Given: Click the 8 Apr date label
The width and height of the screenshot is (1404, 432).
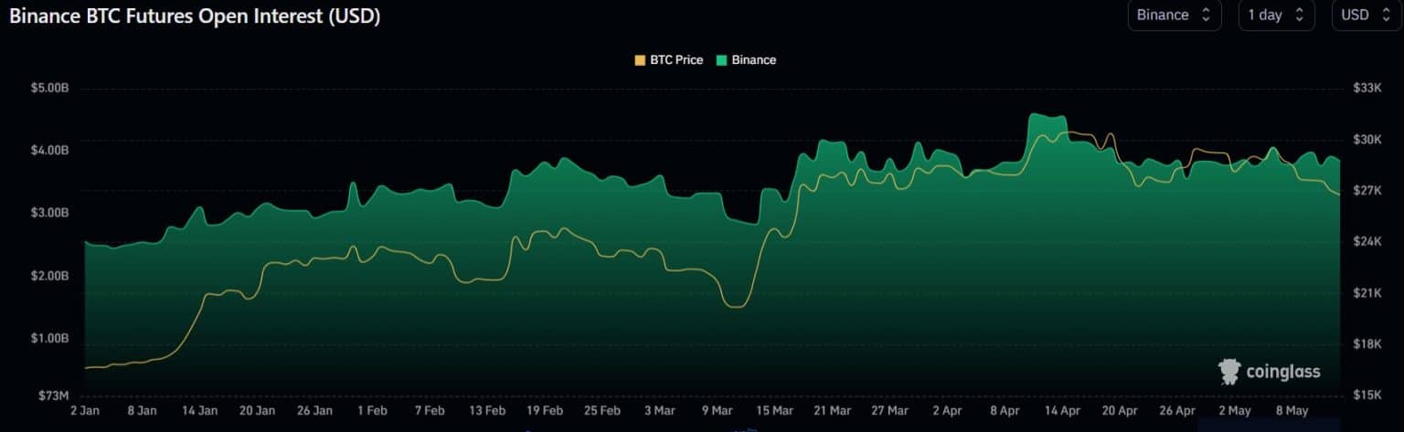Looking at the screenshot, I should tap(1004, 411).
